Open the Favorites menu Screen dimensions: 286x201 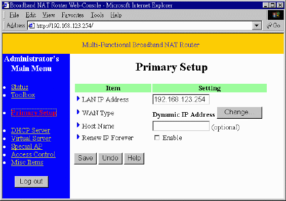tap(72, 15)
